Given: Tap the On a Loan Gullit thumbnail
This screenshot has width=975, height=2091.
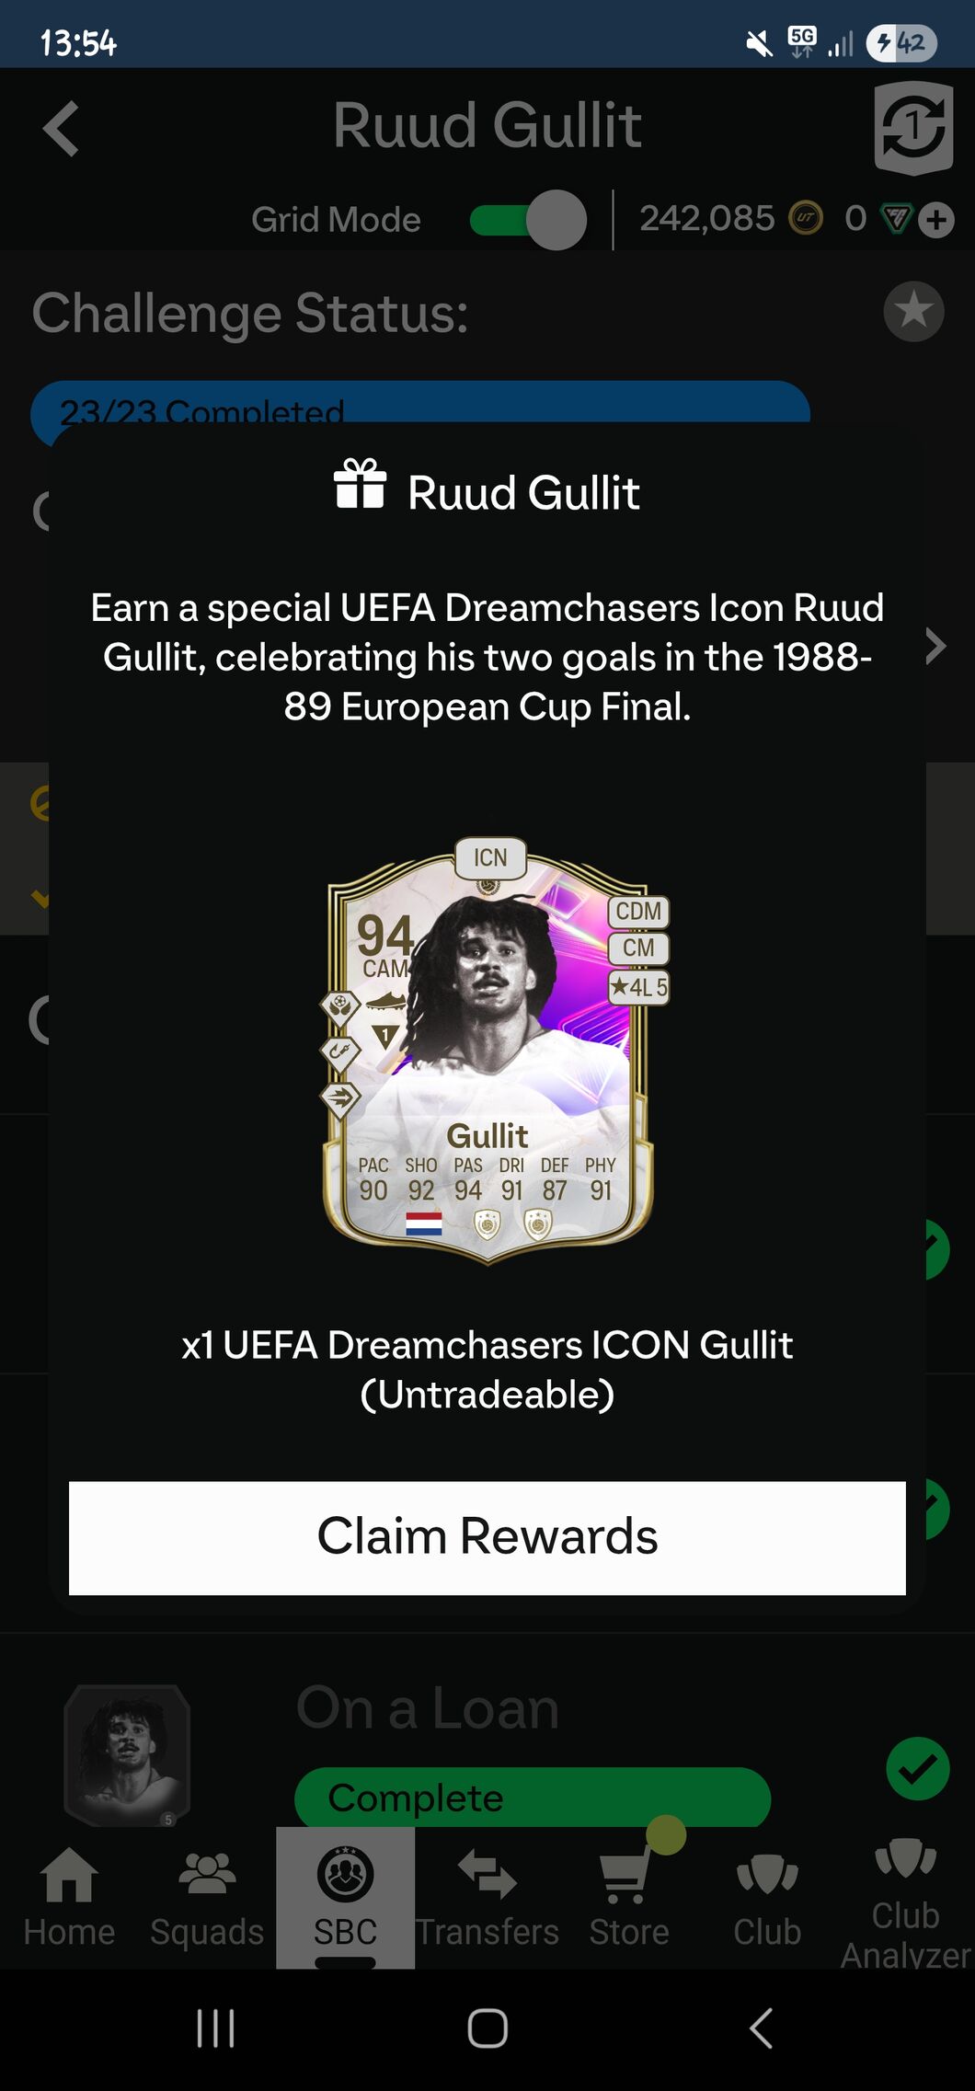Looking at the screenshot, I should point(127,1755).
